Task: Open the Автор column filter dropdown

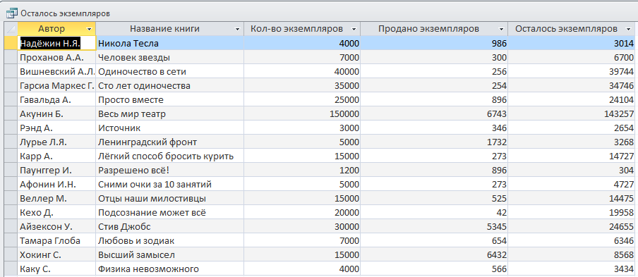Action: tap(90, 29)
